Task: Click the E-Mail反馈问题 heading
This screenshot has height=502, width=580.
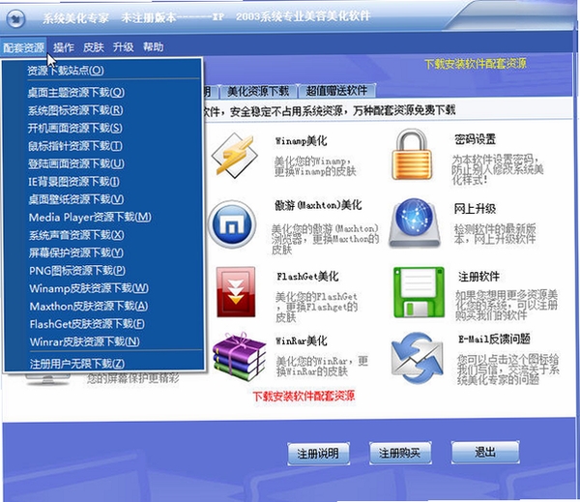Action: 495,339
